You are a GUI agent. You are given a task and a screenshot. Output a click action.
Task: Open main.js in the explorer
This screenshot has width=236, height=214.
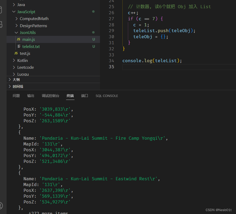pos(53,40)
